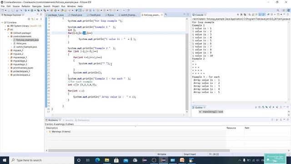Click the New Java Class green C icon
Image resolution: width=291 pixels, height=164 pixels.
point(55,10)
